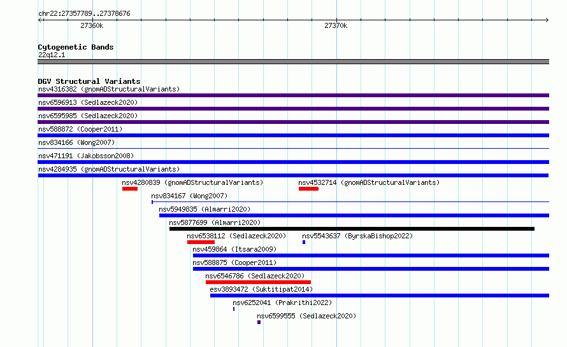Viewport: 567px width, 347px height.
Task: Open nsv6595985 (Sedlazeck2020) label
Action: (x=88, y=116)
